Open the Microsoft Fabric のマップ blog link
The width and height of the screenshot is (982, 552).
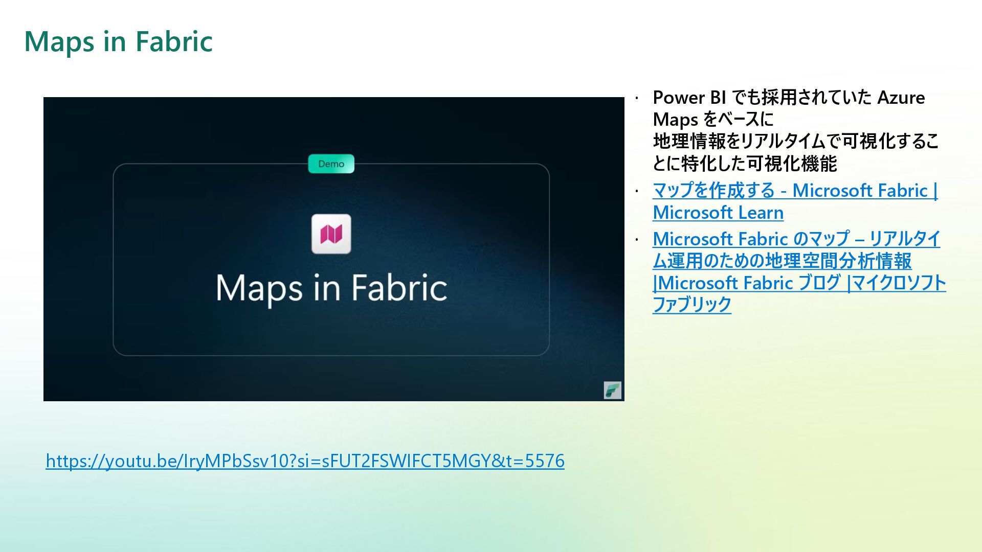pyautogui.click(x=796, y=239)
